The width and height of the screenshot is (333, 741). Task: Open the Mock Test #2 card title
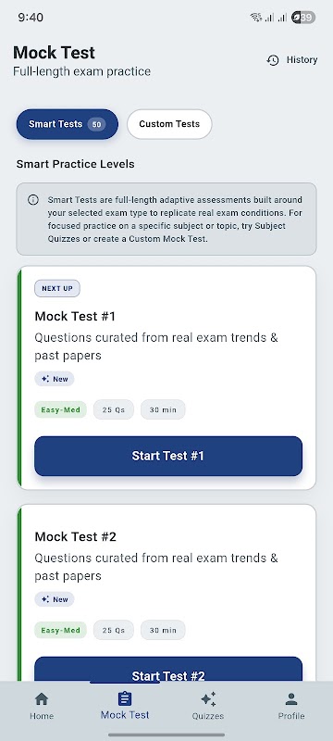tap(76, 536)
